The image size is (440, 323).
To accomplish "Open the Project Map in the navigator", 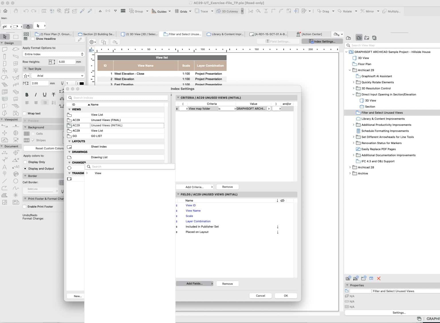I will (349, 38).
